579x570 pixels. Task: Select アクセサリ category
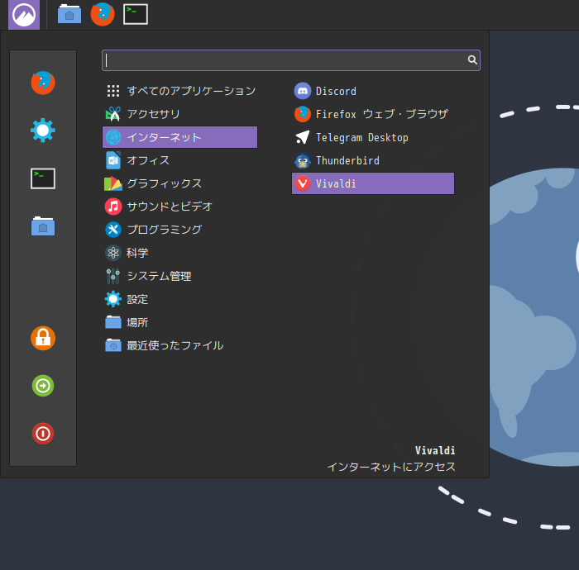tap(179, 114)
